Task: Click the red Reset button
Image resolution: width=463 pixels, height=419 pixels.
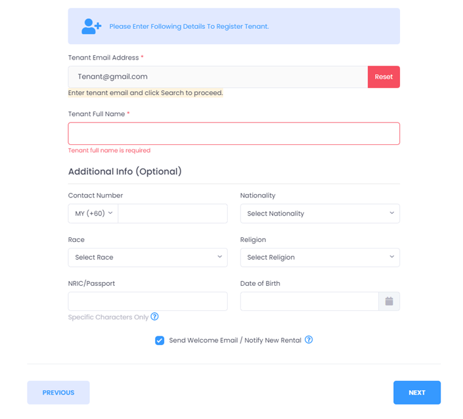Action: [x=384, y=77]
